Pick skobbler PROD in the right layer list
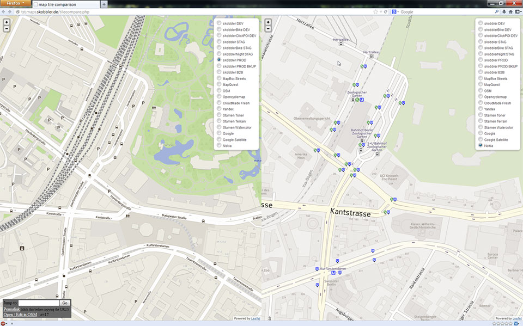The height and width of the screenshot is (326, 523). pyautogui.click(x=481, y=60)
